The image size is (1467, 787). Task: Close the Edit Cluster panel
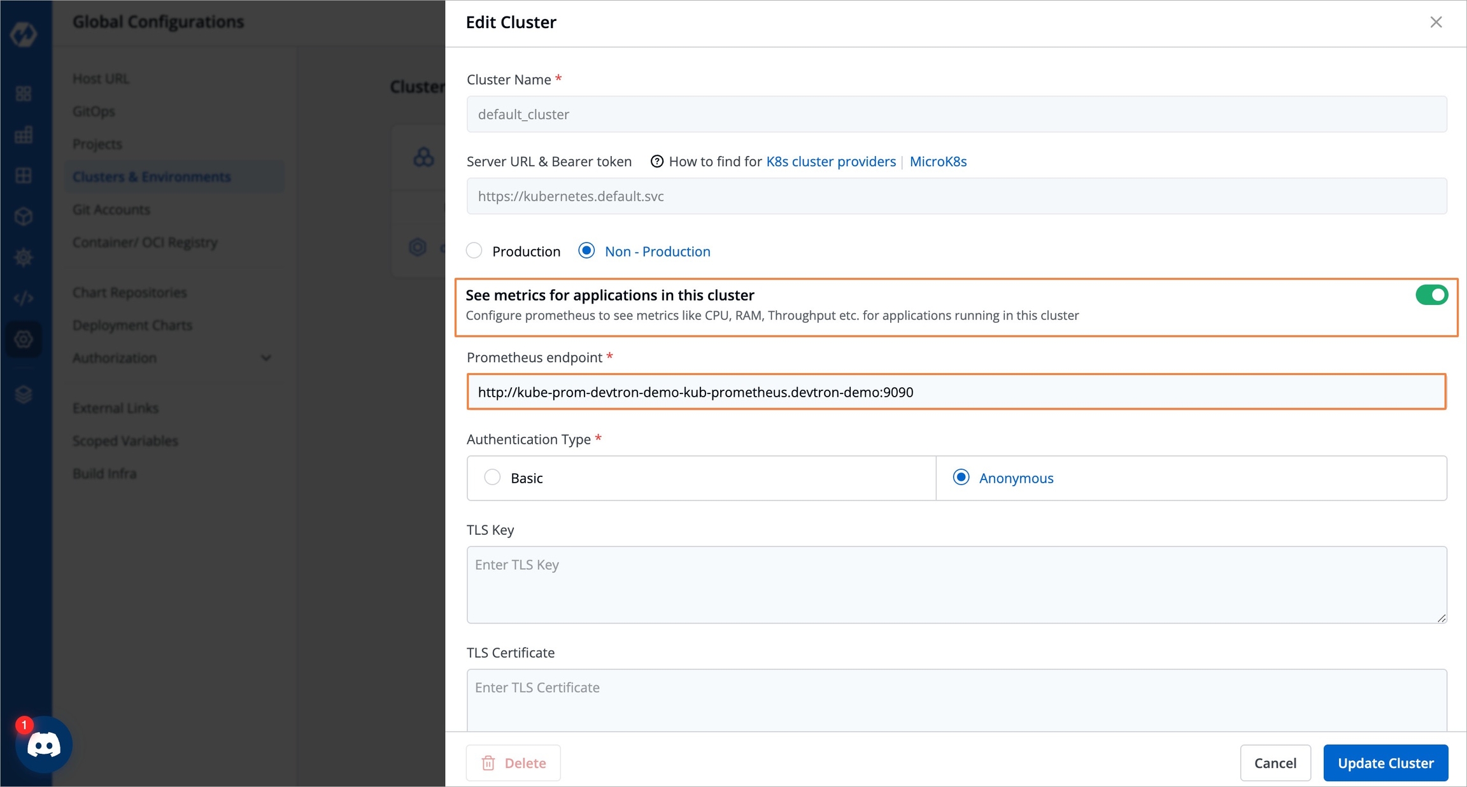pyautogui.click(x=1436, y=22)
